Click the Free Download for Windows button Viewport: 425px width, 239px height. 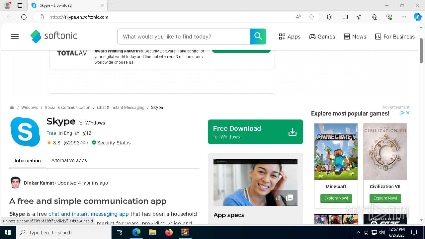(x=255, y=132)
